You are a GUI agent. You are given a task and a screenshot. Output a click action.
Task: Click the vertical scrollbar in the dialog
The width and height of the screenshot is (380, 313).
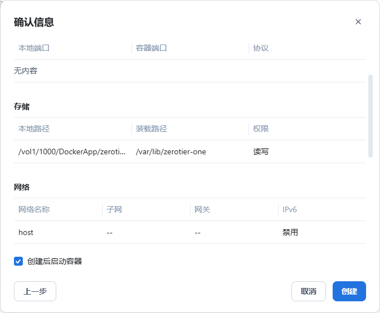point(371,116)
